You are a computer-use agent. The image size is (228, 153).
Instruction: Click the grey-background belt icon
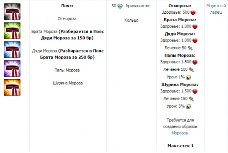tap(13, 12)
